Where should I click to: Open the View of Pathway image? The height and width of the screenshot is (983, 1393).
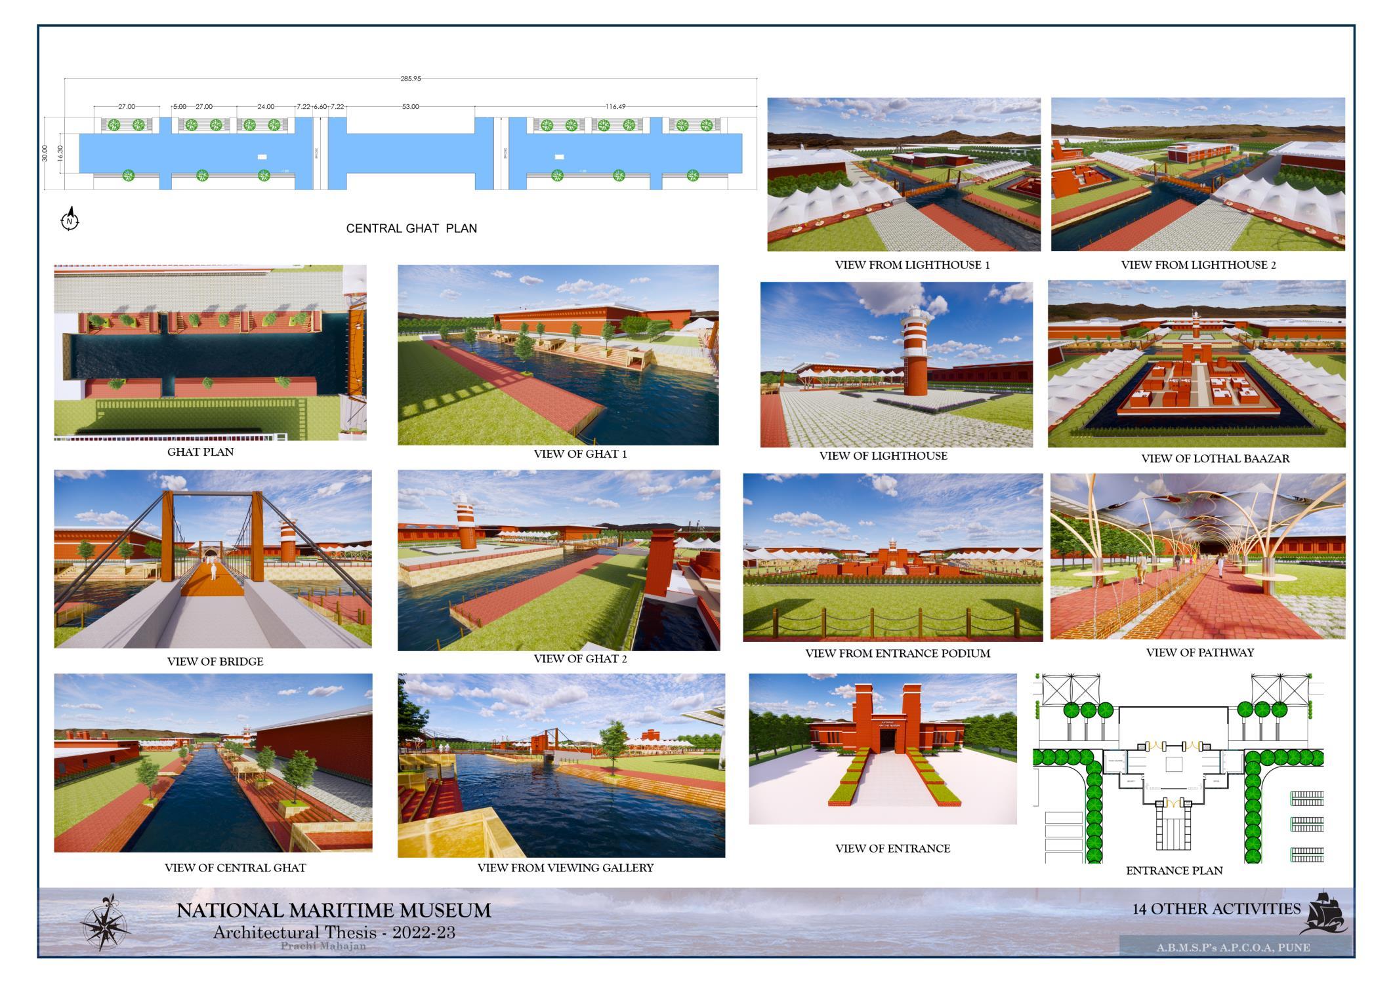(1197, 556)
